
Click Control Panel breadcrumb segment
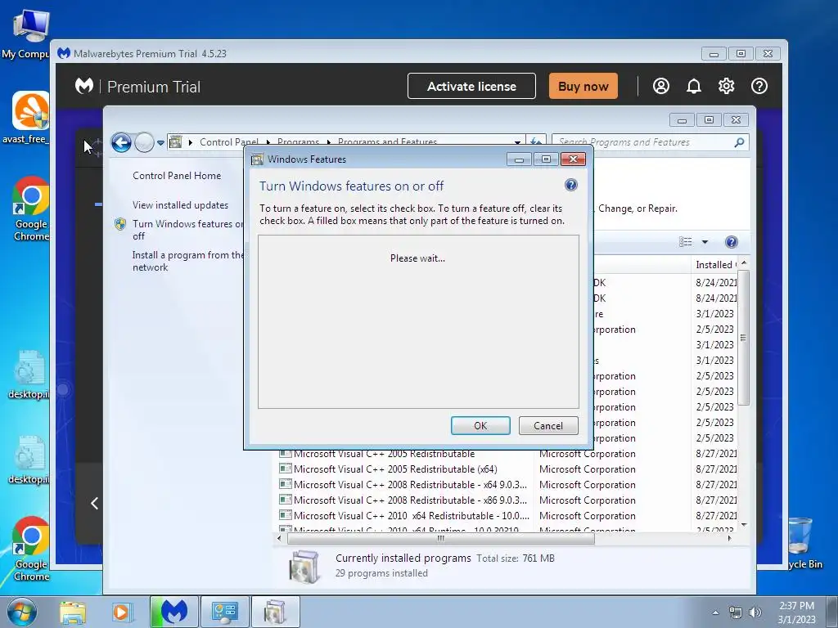point(229,142)
